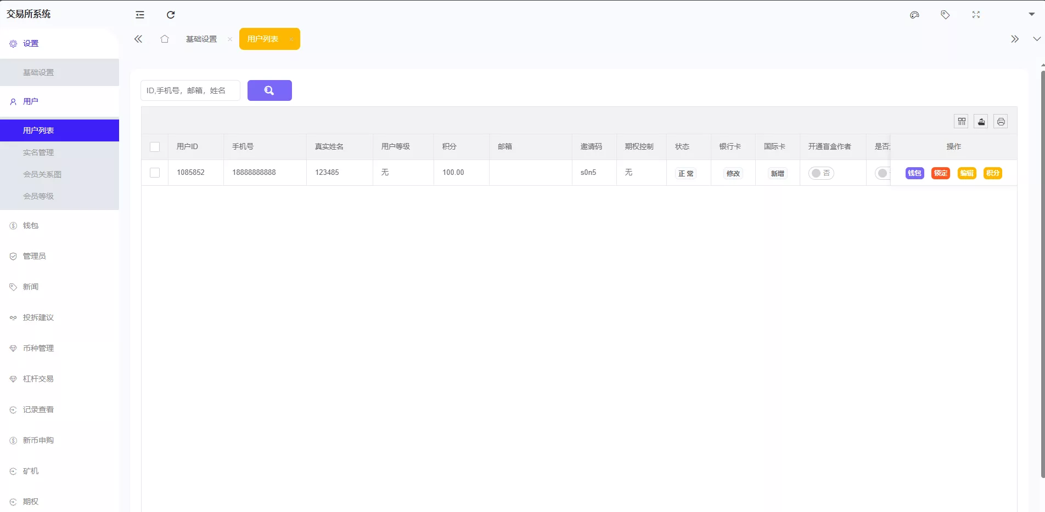Screen dimensions: 1045x512
Task: Toggle the 开通盲盒作者 switch
Action: (821, 173)
